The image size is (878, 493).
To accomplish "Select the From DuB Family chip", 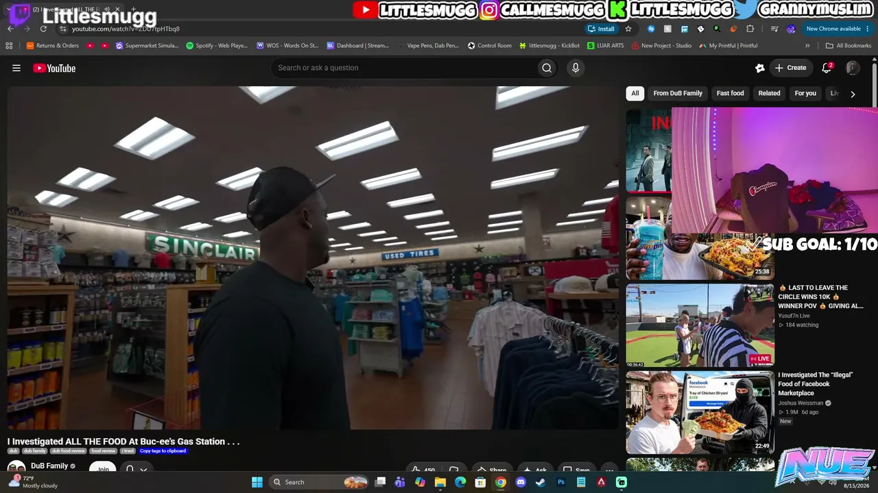I will pos(678,93).
